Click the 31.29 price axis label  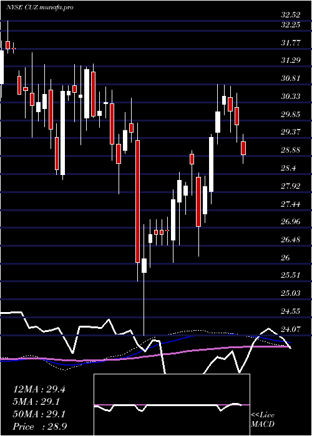(291, 60)
